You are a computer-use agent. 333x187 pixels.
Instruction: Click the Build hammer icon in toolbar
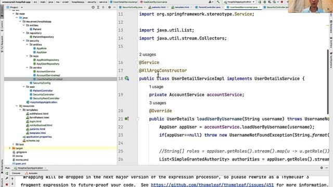point(218,2)
